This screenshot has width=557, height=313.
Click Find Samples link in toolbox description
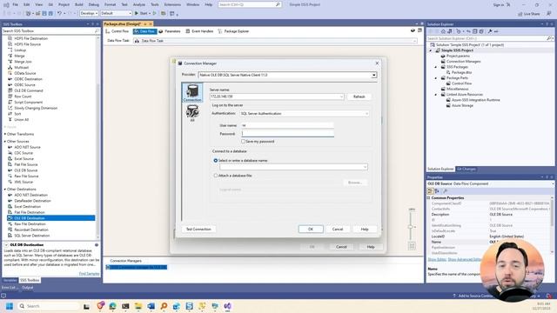(x=89, y=274)
